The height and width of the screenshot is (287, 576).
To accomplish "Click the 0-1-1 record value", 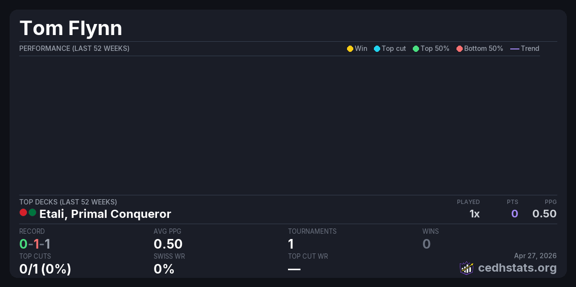I will [x=35, y=244].
